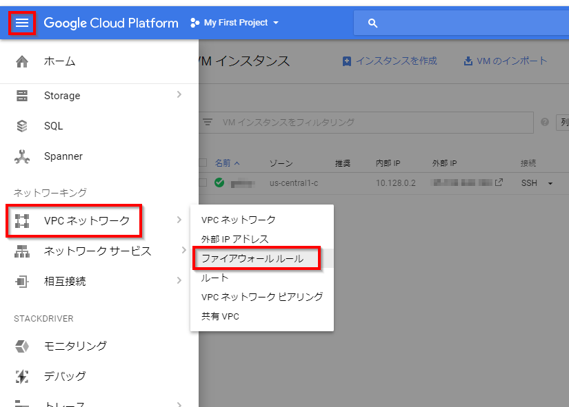Open ネットワーク サービス entry
Image resolution: width=569 pixels, height=407 pixels.
pos(99,251)
